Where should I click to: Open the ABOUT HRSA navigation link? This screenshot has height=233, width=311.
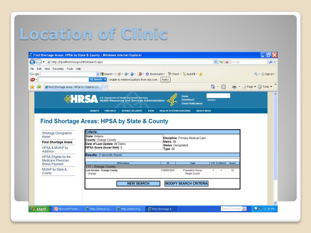[x=203, y=111]
